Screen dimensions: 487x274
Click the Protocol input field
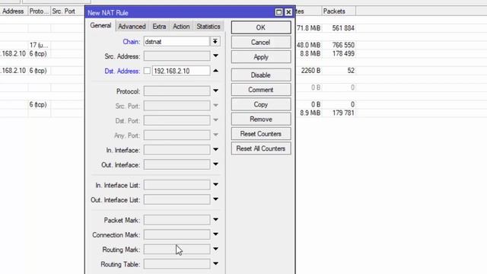(177, 91)
